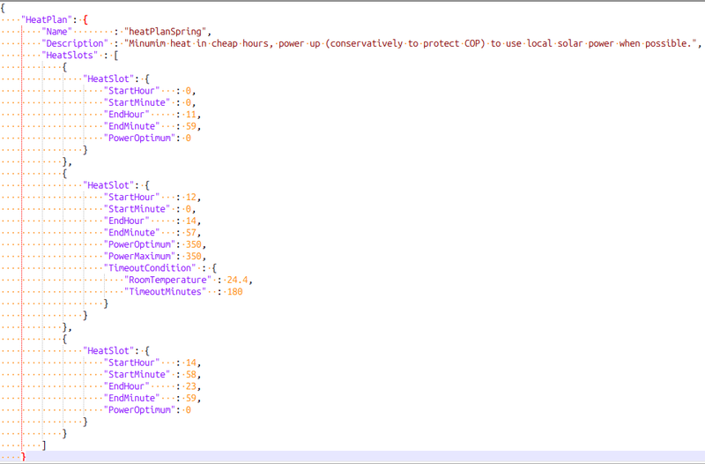Click the red opening brace after "HeatPlan"
Image resolution: width=705 pixels, height=464 pixels.
point(85,19)
